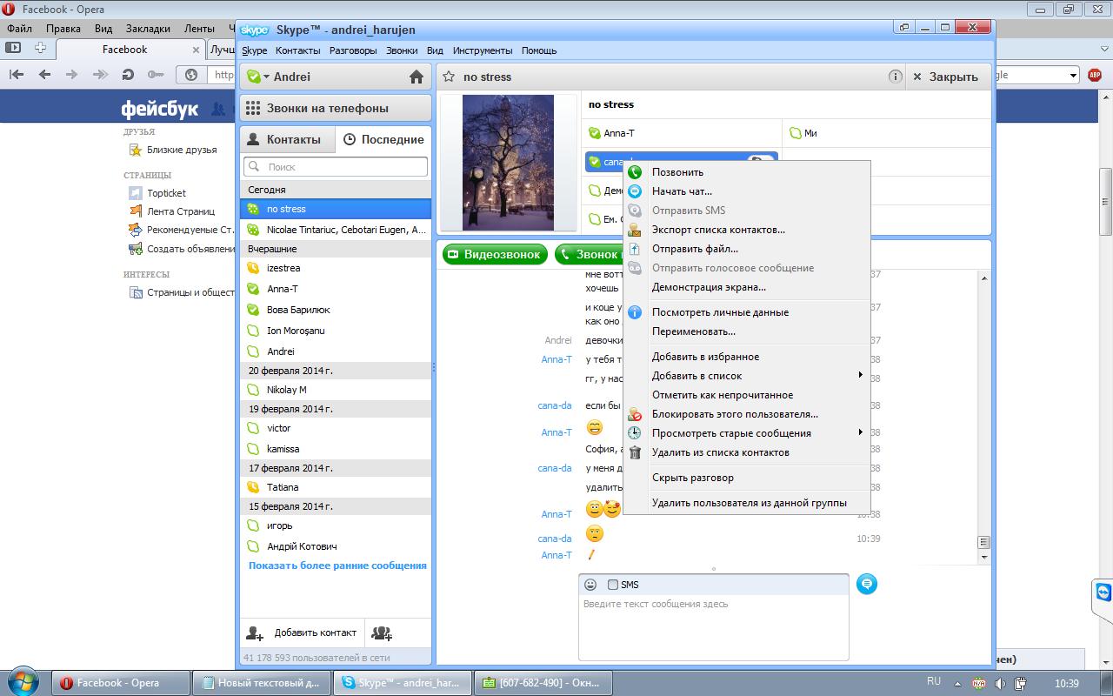Close conversation with 'Закрыть' button
Viewport: 1113px width, 696px height.
[x=948, y=77]
